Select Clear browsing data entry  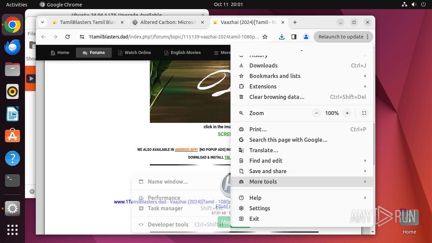click(302, 97)
